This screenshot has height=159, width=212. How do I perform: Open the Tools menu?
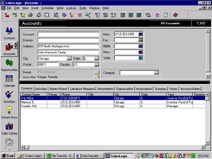pos(83,8)
